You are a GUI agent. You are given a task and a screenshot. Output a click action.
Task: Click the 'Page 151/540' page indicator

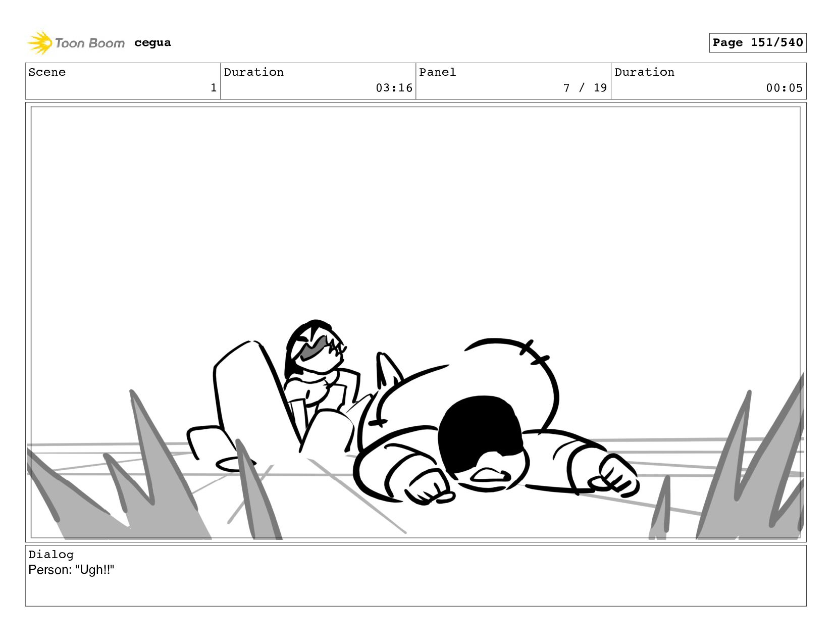[x=757, y=42]
